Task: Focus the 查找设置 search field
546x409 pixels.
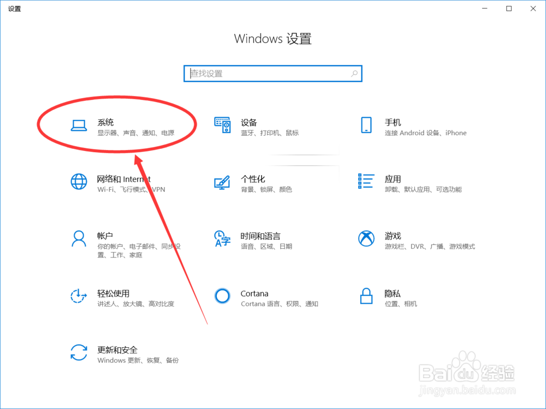Action: pos(273,74)
